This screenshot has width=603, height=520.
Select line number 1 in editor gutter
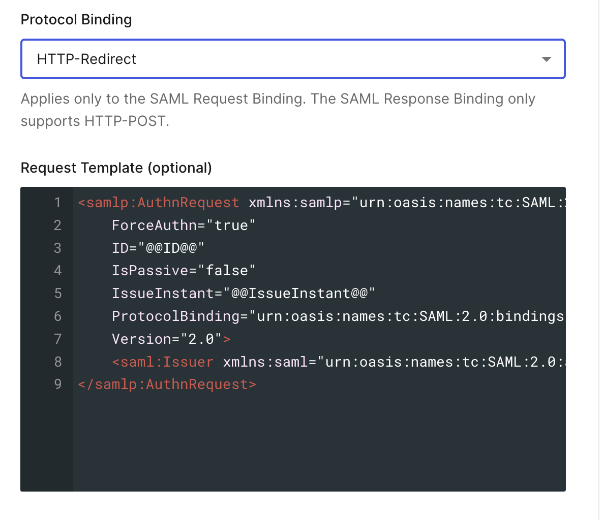tap(57, 203)
